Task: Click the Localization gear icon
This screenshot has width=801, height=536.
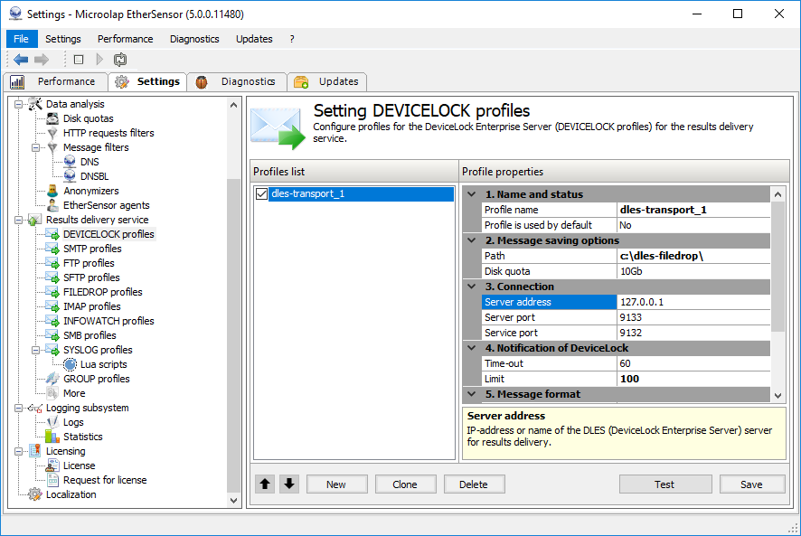Action: click(x=35, y=494)
